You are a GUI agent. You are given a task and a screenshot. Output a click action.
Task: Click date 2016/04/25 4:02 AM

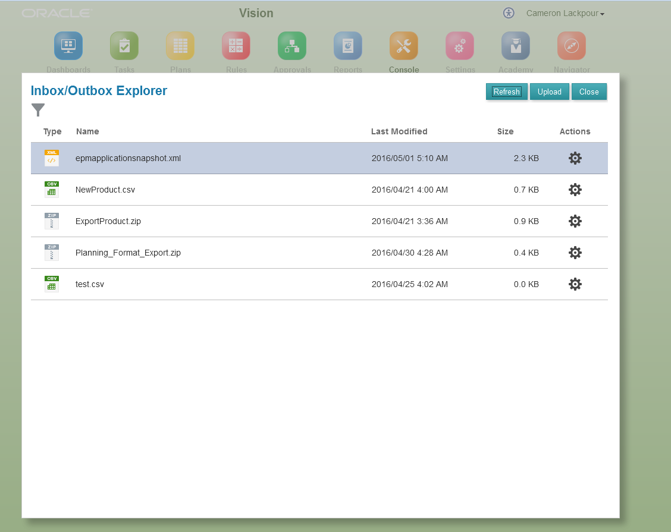(x=409, y=284)
